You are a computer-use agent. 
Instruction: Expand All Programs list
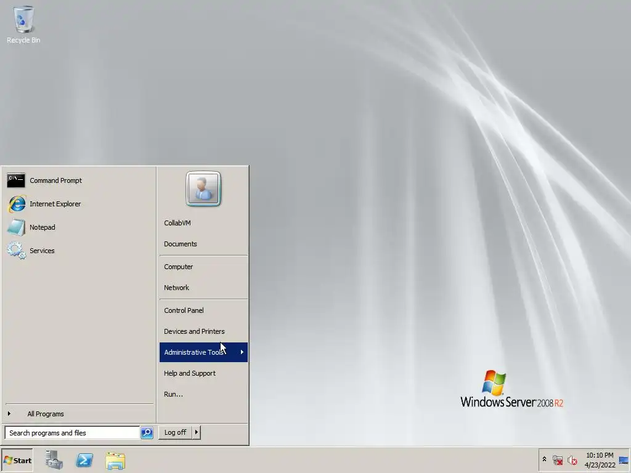[x=79, y=414]
